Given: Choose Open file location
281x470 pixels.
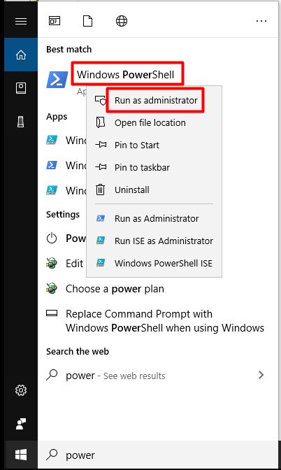Looking at the screenshot, I should (x=150, y=122).
